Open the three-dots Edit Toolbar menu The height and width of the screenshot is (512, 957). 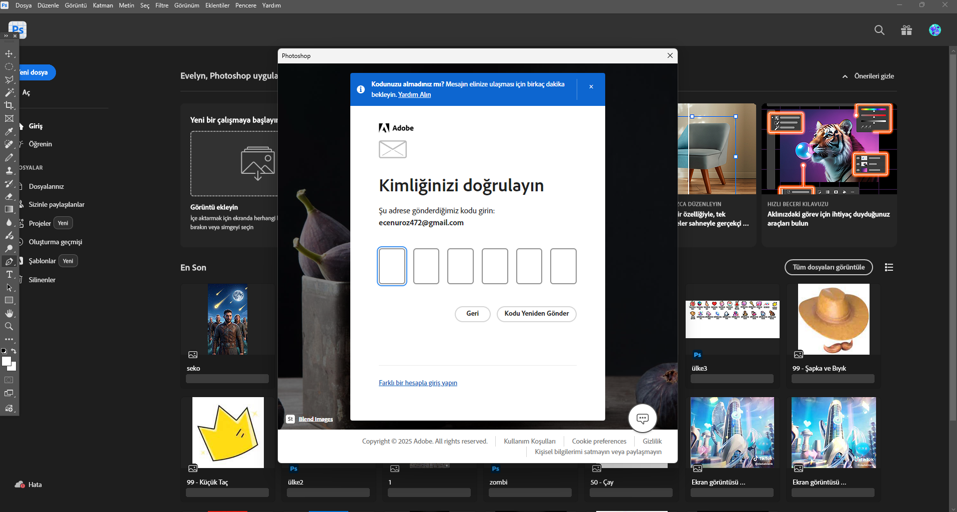coord(9,339)
